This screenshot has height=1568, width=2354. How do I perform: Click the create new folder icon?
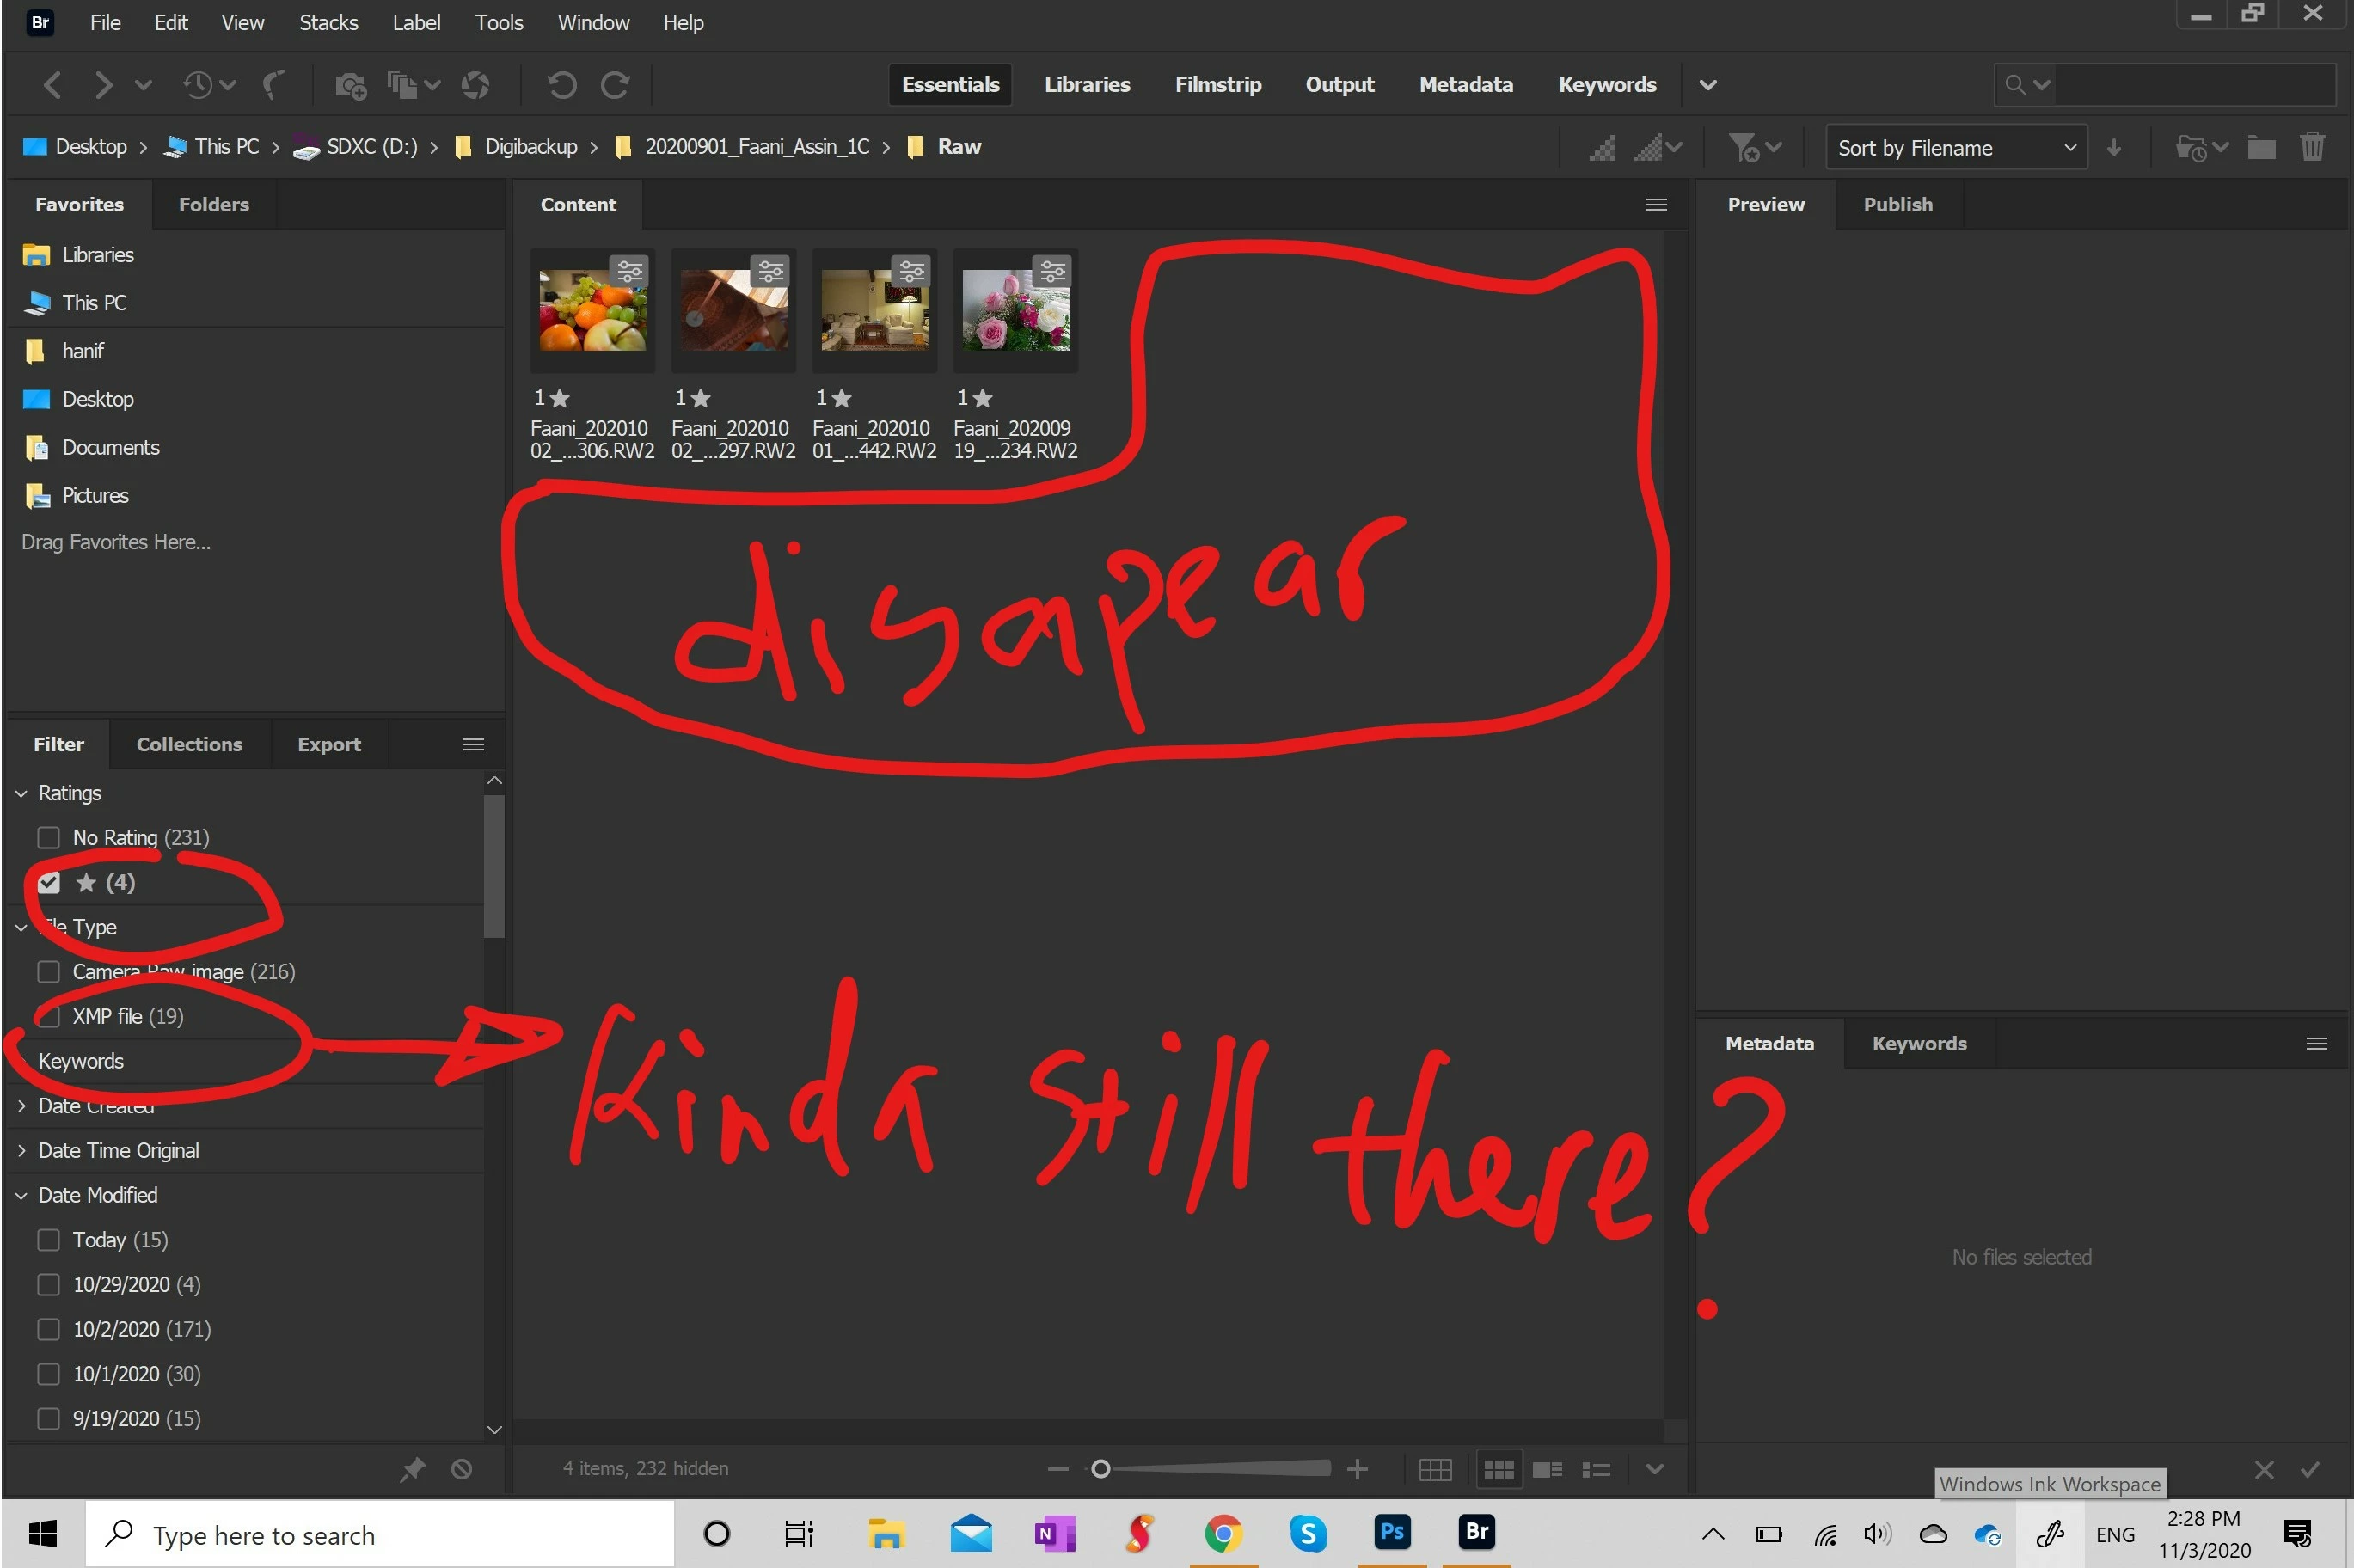2261,148
